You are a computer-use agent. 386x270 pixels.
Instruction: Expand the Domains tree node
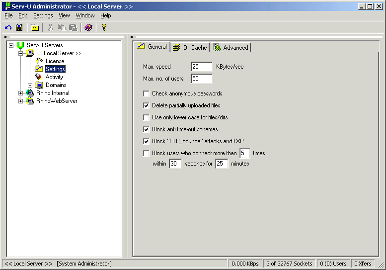click(30, 85)
